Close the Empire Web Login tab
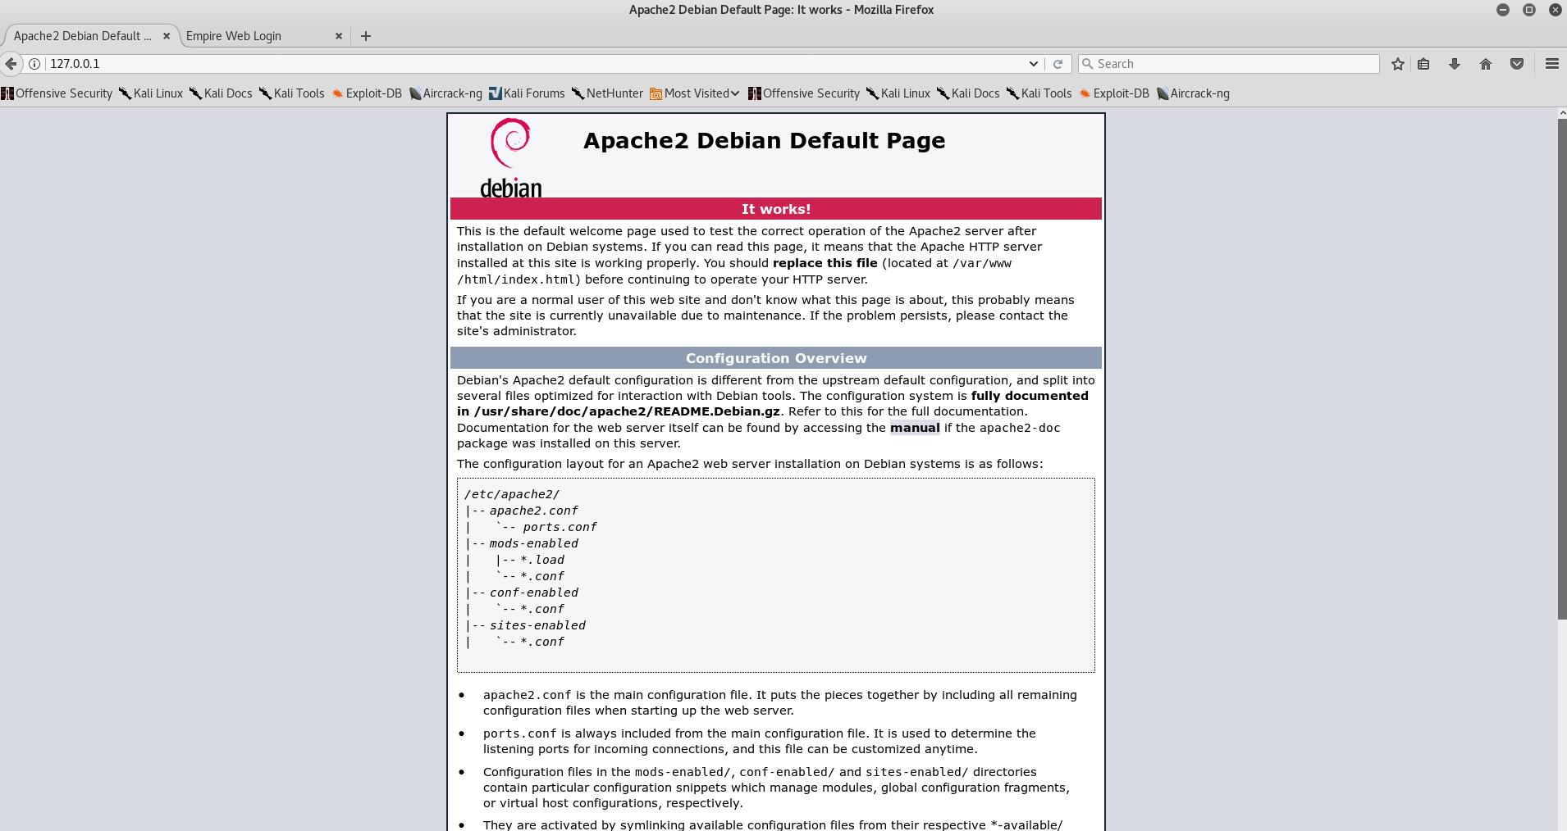Image resolution: width=1567 pixels, height=831 pixels. [339, 36]
